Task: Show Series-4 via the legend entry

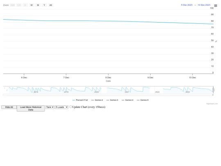Action: pyautogui.click(x=127, y=100)
